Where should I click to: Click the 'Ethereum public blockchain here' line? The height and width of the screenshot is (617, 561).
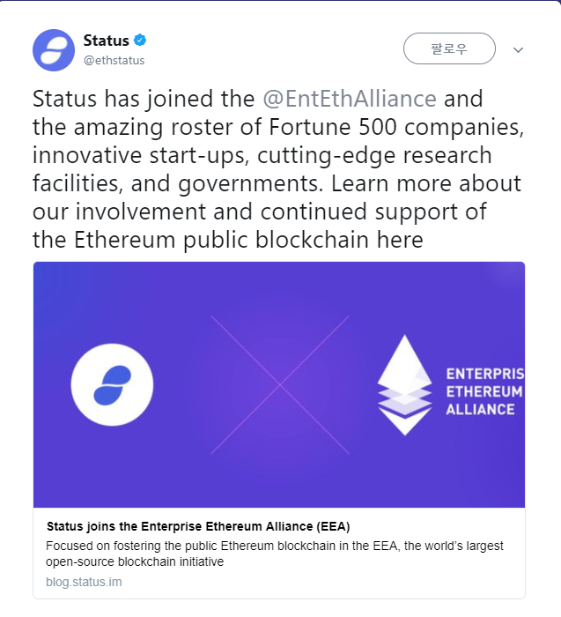(x=228, y=240)
